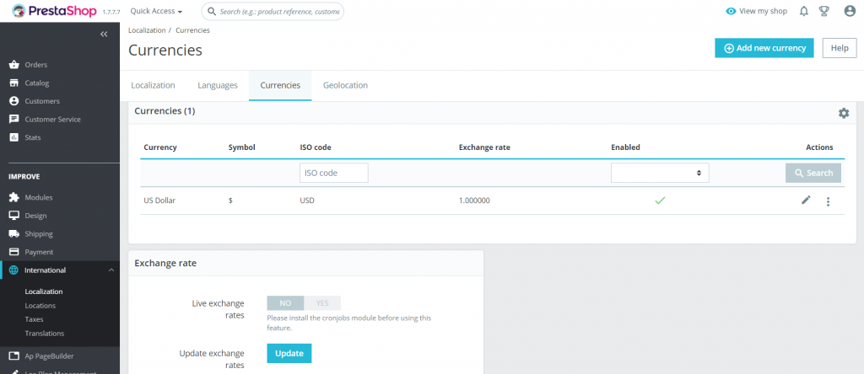Open more actions for US Dollar row
This screenshot has height=374, width=864.
tap(828, 201)
